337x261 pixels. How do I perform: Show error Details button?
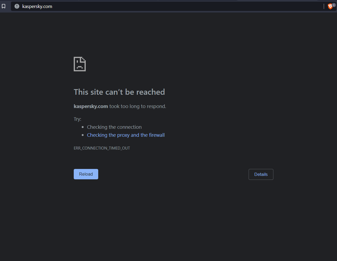coord(261,174)
